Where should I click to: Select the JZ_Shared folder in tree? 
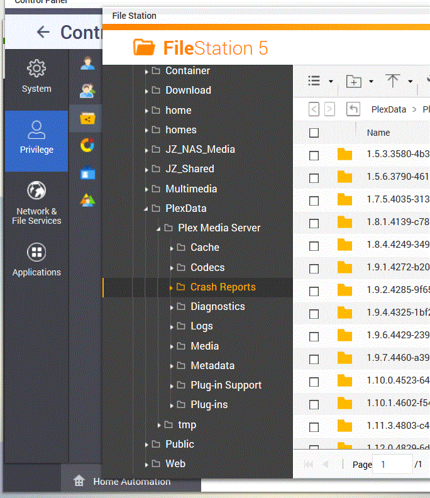coord(190,169)
